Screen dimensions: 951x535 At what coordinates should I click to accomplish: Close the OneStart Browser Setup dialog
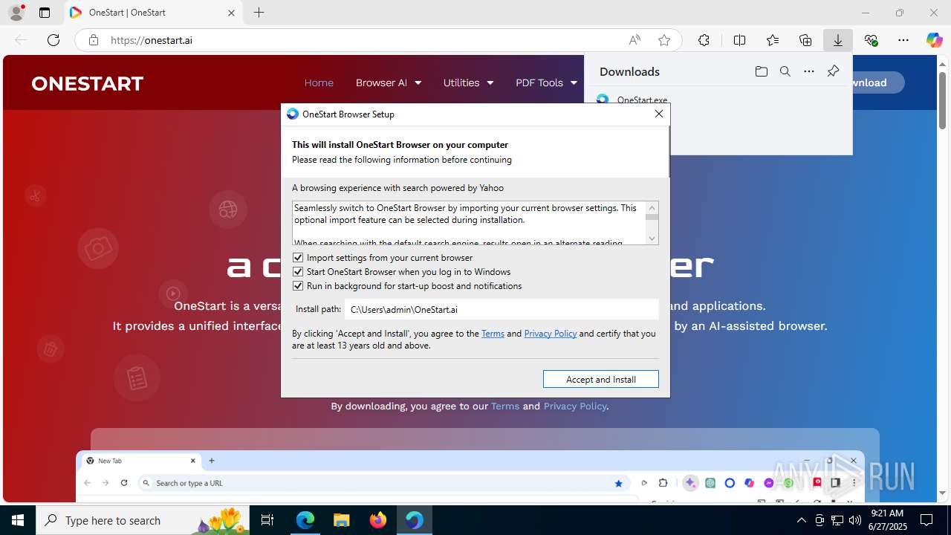[x=658, y=114]
